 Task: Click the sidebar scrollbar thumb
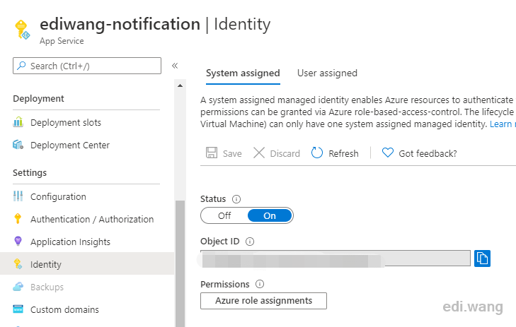(x=180, y=263)
